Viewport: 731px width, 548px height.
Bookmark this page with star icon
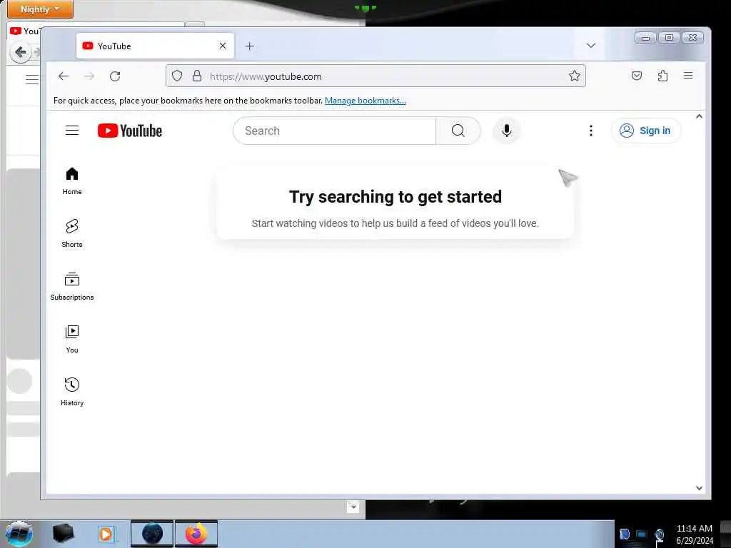tap(575, 76)
